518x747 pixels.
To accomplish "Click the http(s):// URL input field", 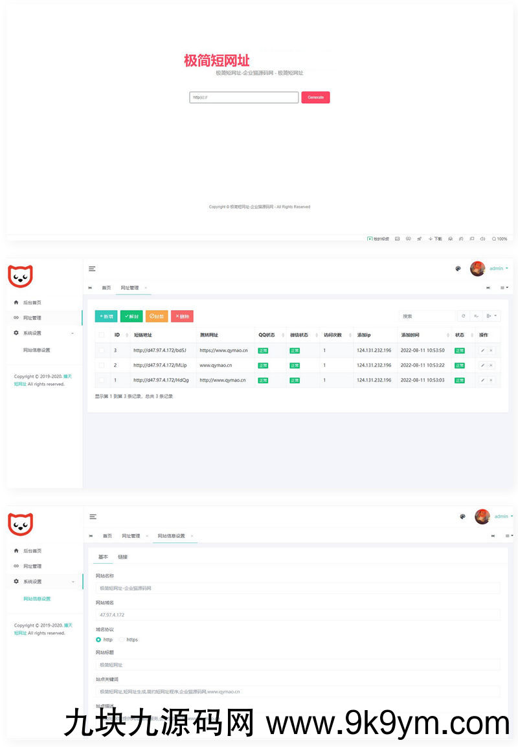I will (x=243, y=97).
